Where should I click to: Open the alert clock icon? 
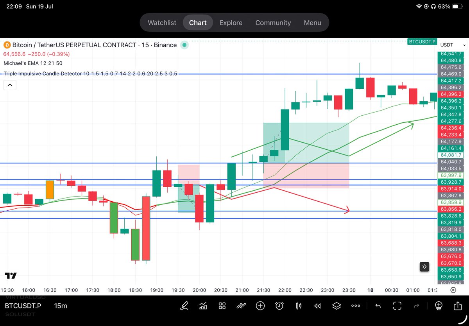[279, 306]
